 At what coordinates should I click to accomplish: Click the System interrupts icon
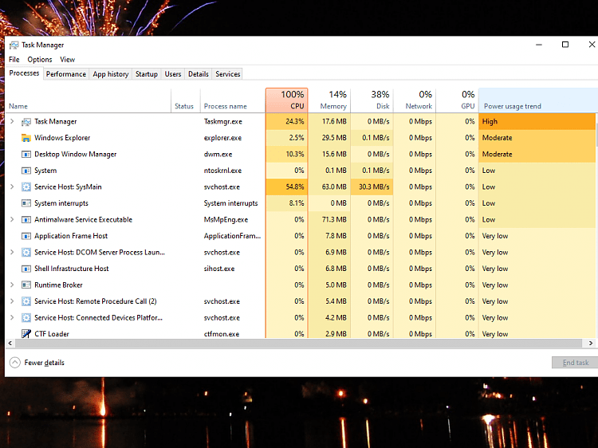26,203
